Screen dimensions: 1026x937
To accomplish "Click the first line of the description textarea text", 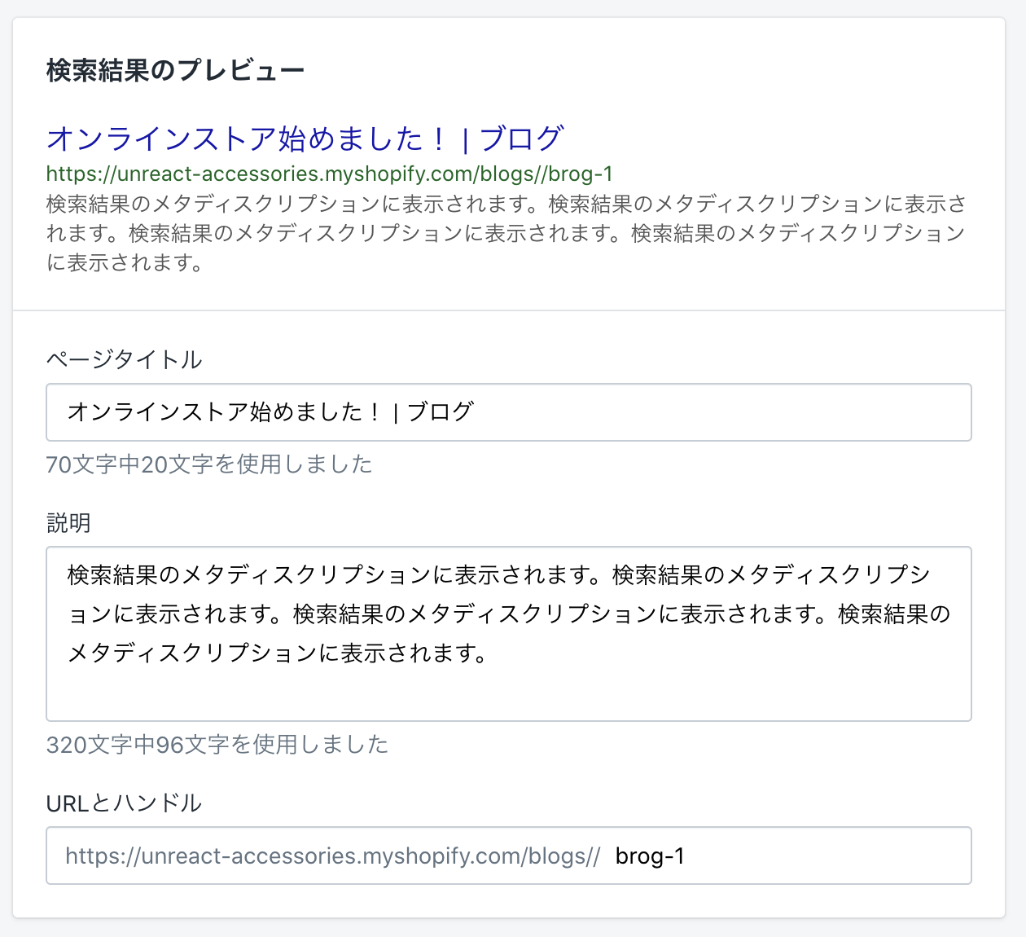I will pos(498,575).
